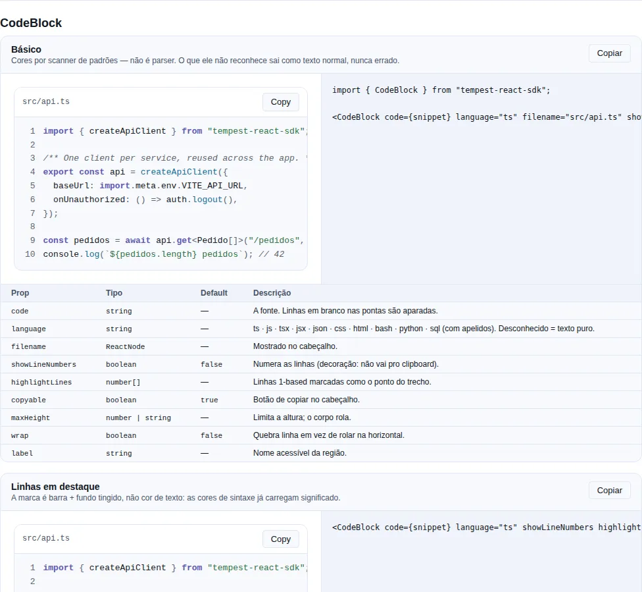This screenshot has height=592, width=642.
Task: Click the Copiar button in Básico section
Action: [609, 53]
